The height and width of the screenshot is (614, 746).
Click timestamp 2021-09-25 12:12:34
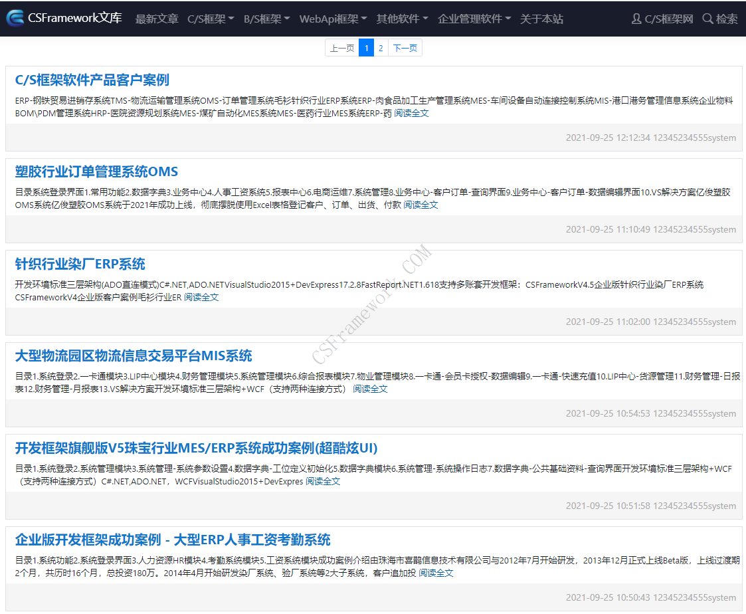[x=608, y=138]
